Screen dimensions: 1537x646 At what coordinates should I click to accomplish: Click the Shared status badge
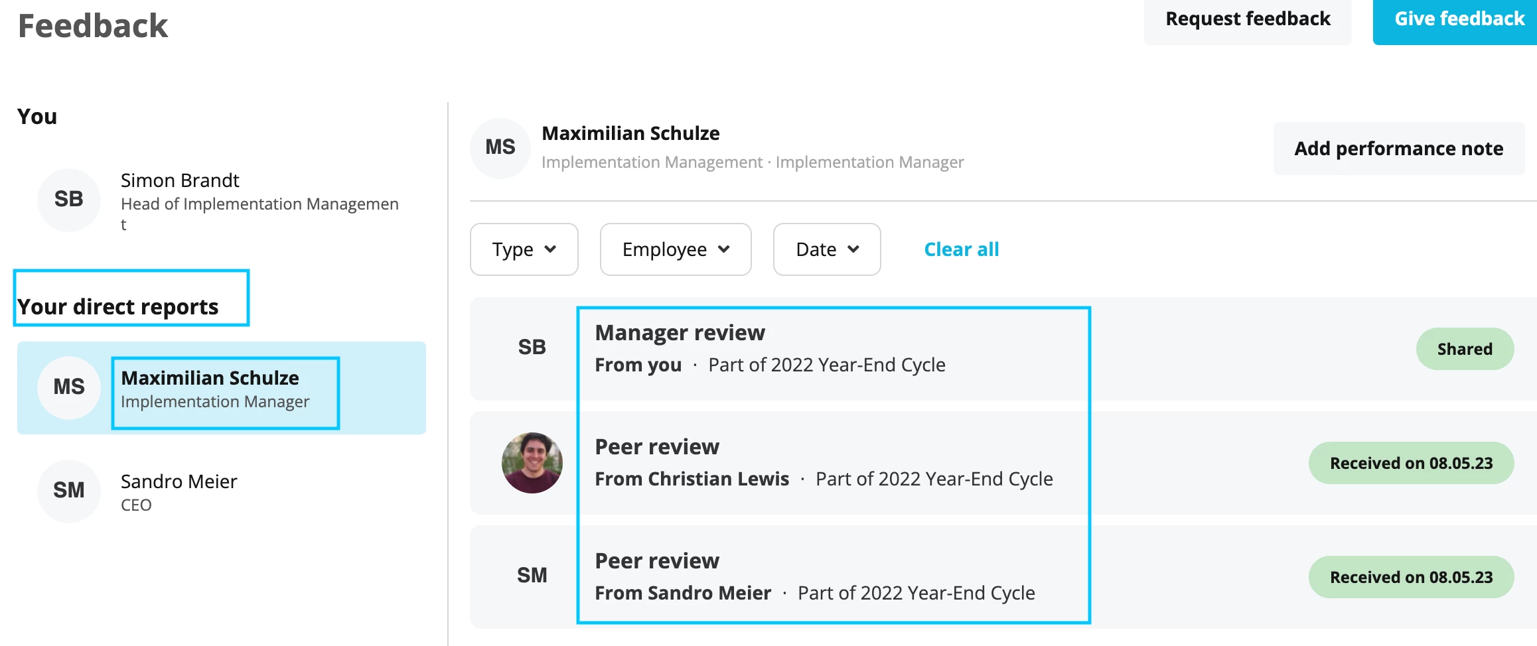click(1465, 349)
